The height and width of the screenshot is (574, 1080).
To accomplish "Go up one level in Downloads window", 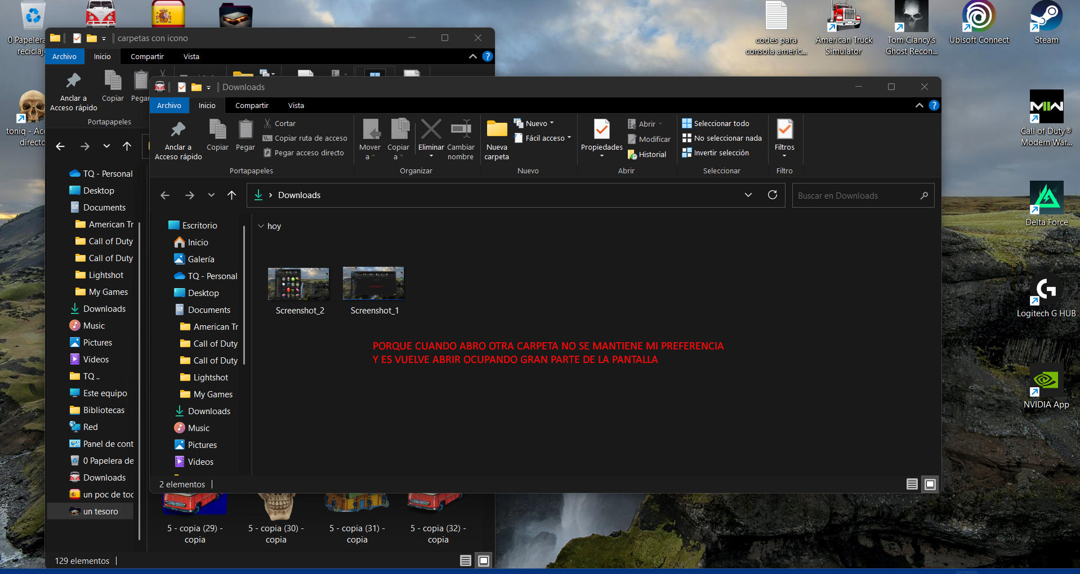I will pyautogui.click(x=231, y=195).
